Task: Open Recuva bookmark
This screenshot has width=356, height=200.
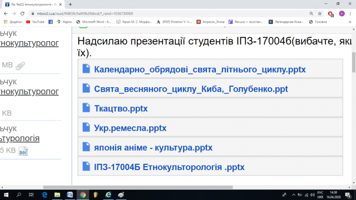Action: [x=246, y=22]
